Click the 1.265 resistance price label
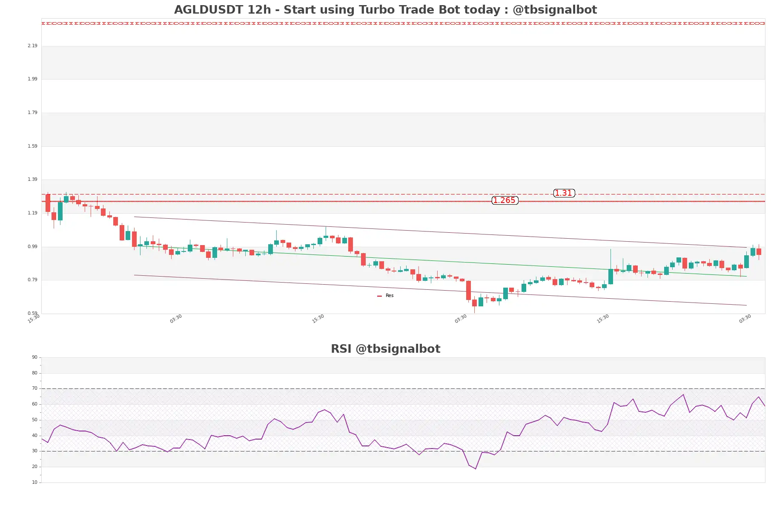771x514 pixels. (505, 200)
